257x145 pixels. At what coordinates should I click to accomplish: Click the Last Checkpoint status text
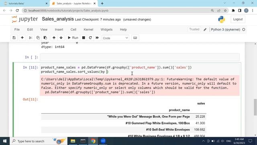[98, 19]
